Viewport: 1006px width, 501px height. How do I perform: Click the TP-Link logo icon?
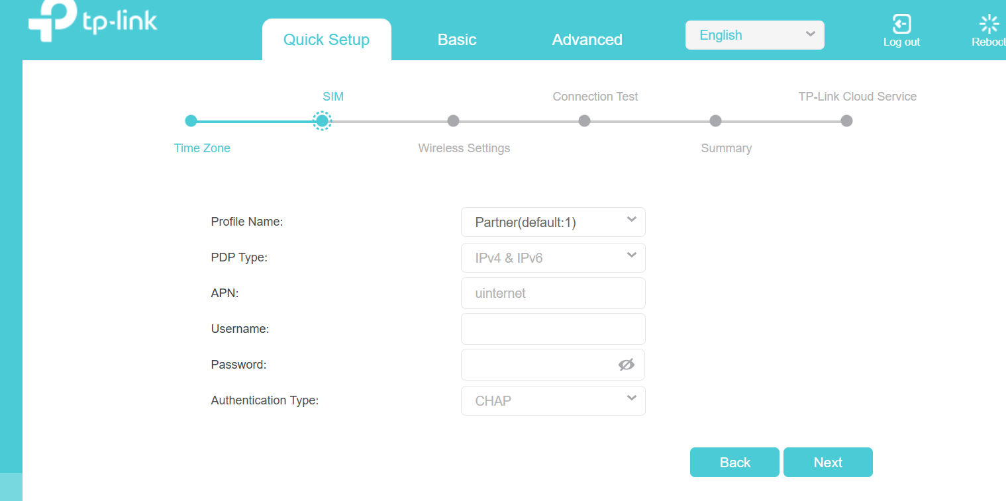click(x=52, y=21)
